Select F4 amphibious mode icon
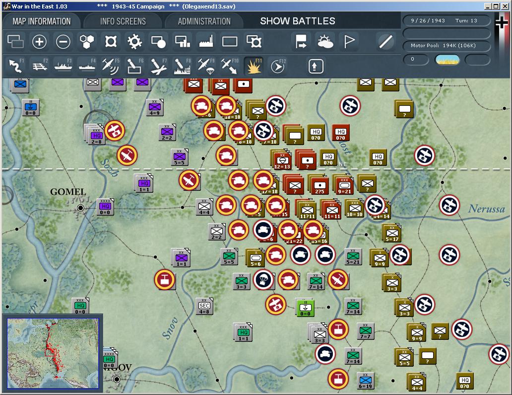The image size is (512, 395). point(87,66)
